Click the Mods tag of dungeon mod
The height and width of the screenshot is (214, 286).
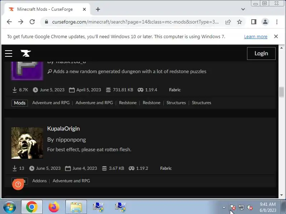point(20,103)
